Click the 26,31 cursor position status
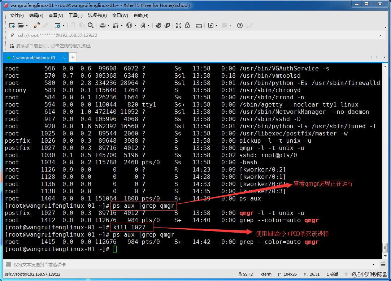Viewport: 391px width, 281px height. (x=312, y=274)
